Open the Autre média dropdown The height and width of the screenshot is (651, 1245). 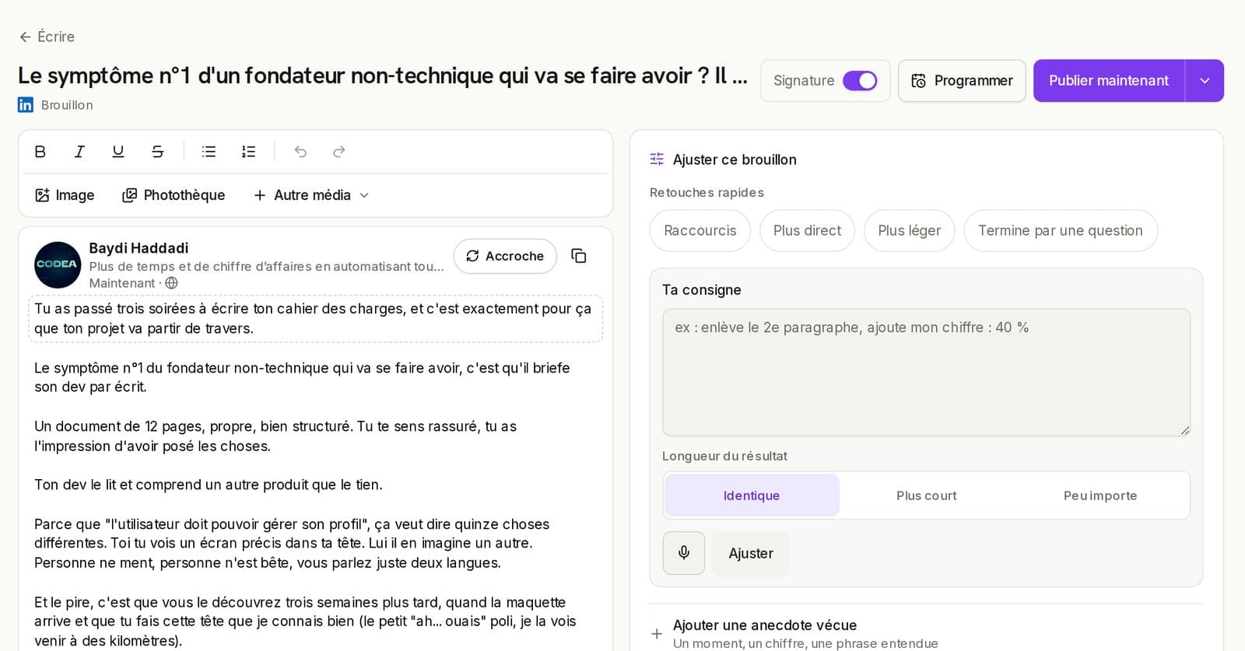(311, 195)
